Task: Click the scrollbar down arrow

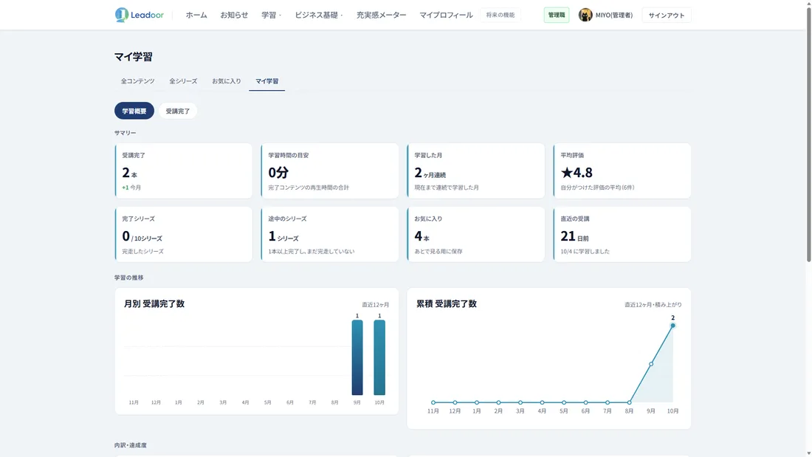Action: pyautogui.click(x=808, y=453)
